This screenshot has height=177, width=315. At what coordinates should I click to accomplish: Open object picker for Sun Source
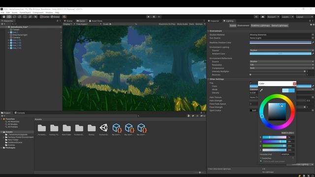pos(313,38)
